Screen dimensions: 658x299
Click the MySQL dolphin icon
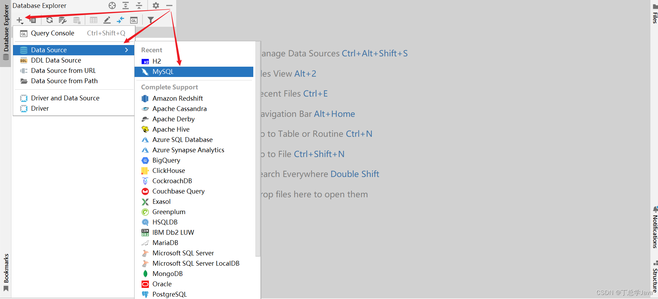pos(145,72)
